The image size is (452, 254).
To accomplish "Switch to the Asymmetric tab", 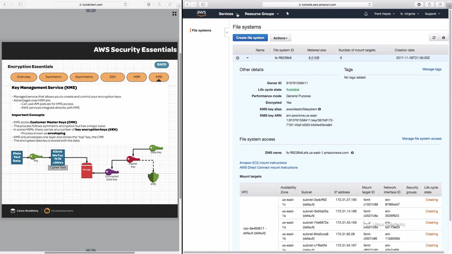I will (x=84, y=77).
